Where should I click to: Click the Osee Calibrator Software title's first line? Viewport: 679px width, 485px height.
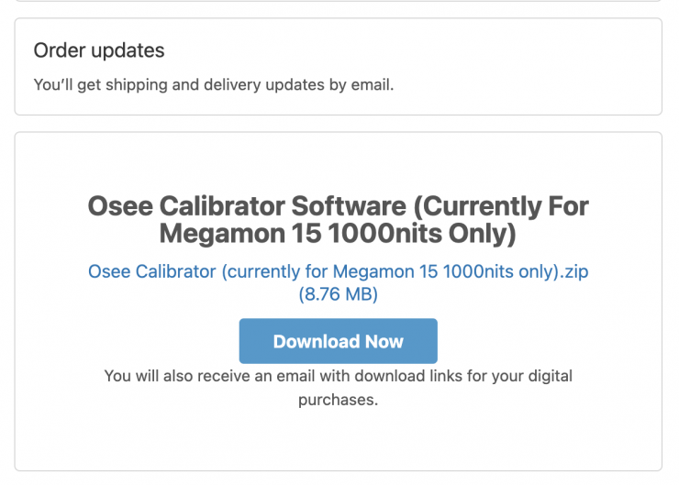[338, 205]
